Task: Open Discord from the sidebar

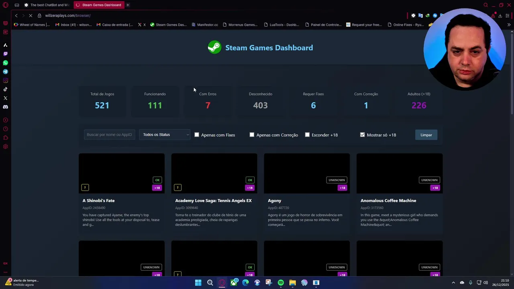Action: pos(5,107)
